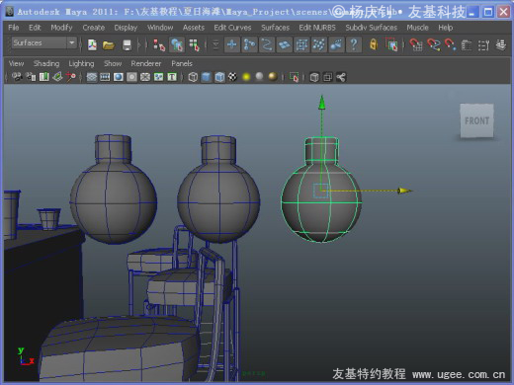Open the Create menu

click(94, 28)
